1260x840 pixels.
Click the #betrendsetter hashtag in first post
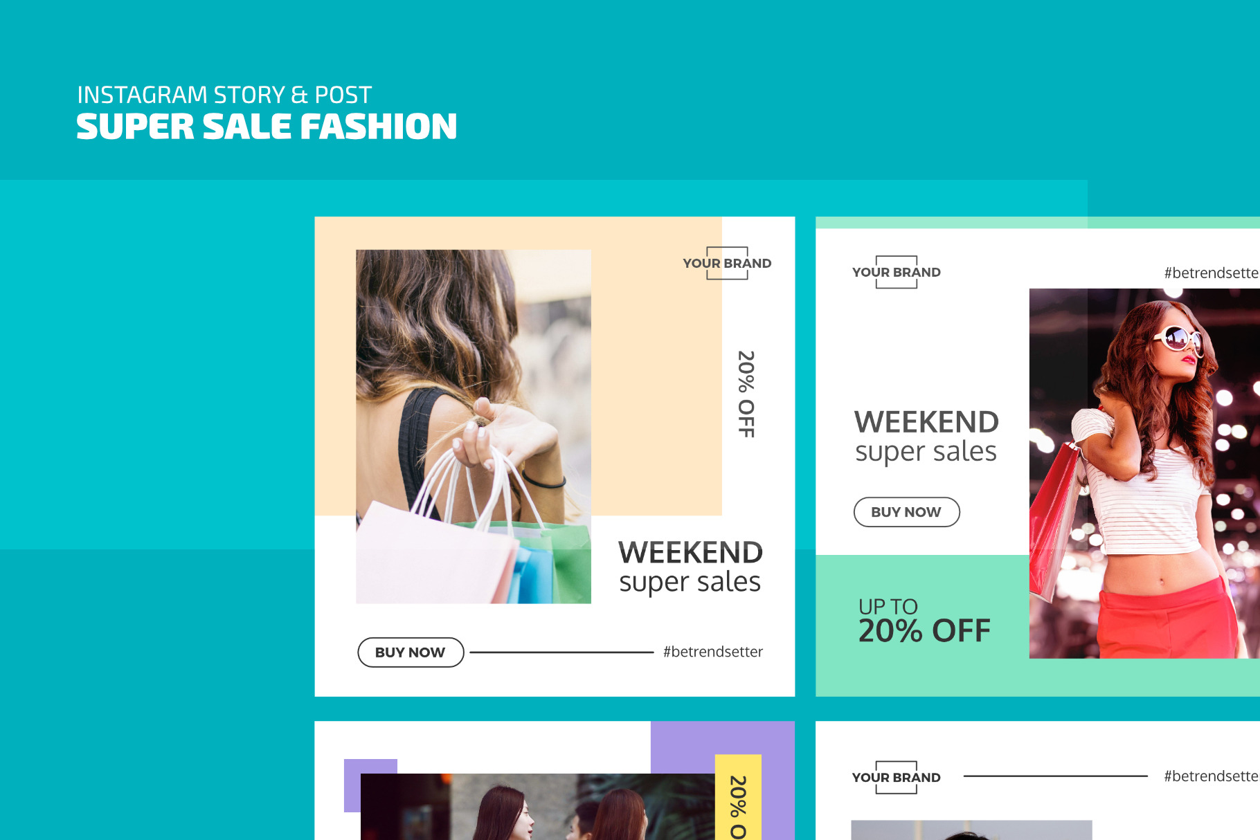coord(713,652)
